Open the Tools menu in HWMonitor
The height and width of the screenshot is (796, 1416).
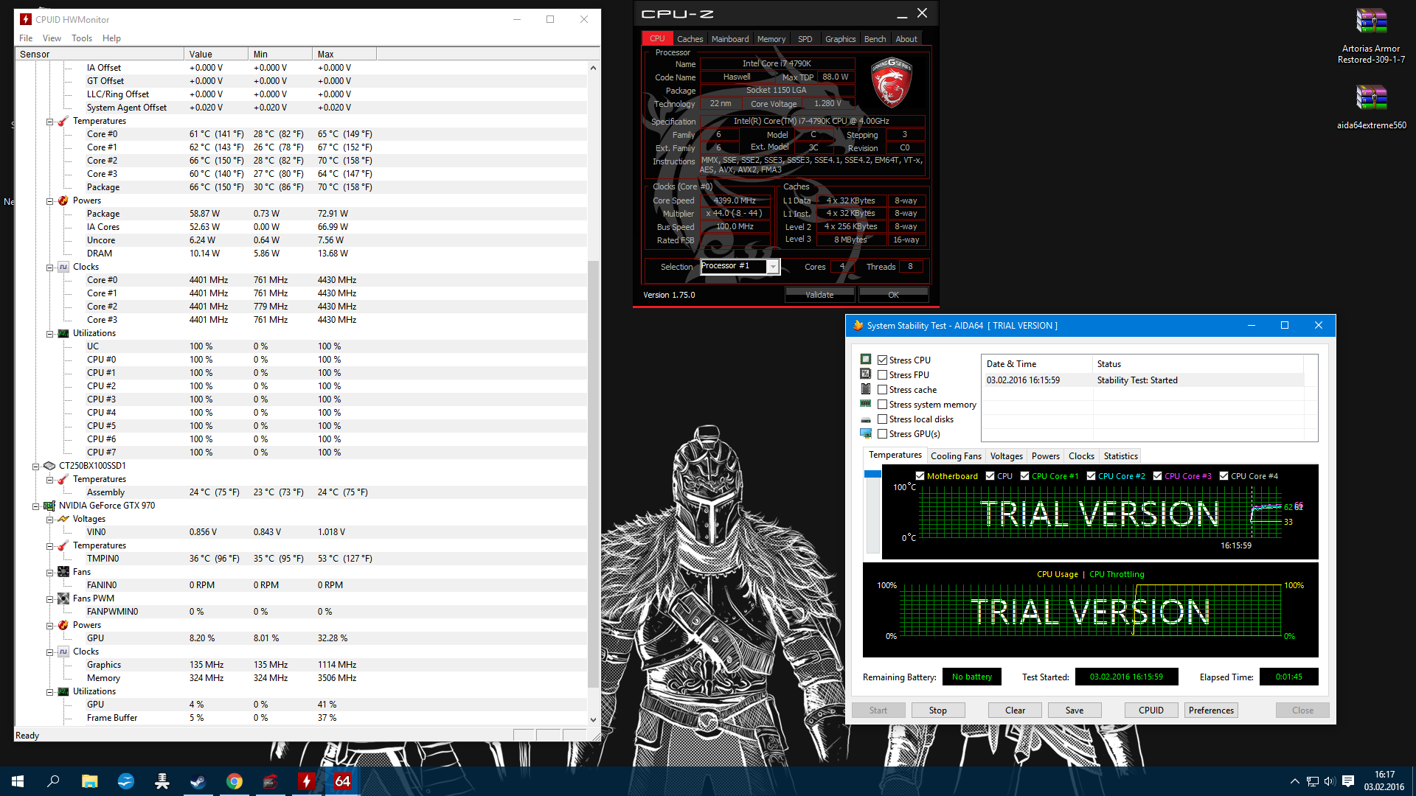[82, 38]
